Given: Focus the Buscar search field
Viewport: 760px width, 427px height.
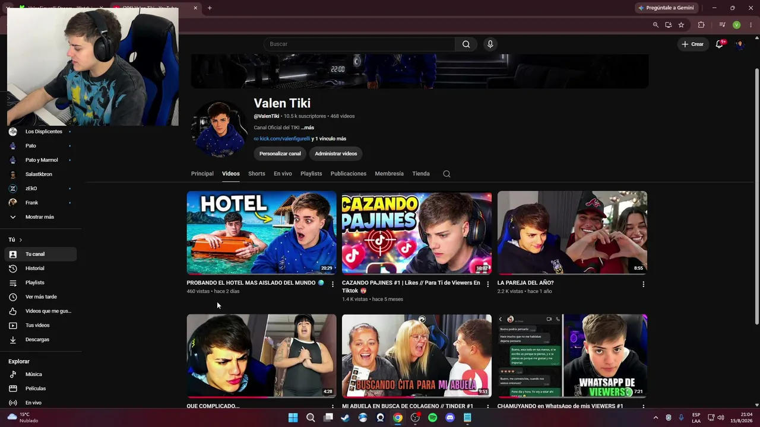Looking at the screenshot, I should [x=359, y=44].
